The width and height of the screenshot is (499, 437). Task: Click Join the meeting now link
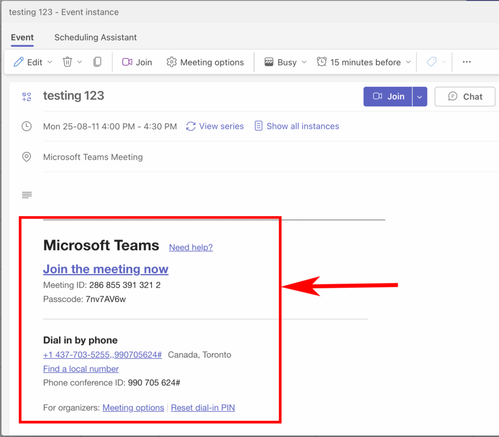click(x=106, y=269)
